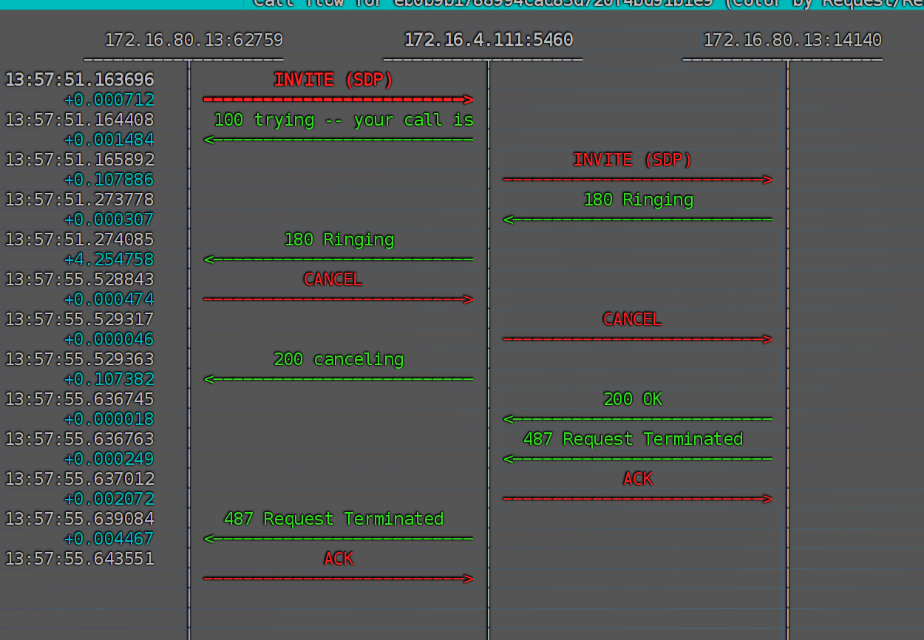This screenshot has height=640, width=924.
Task: Click 487 Request Terminated from 172.16.80.13:14140
Action: pos(633,439)
